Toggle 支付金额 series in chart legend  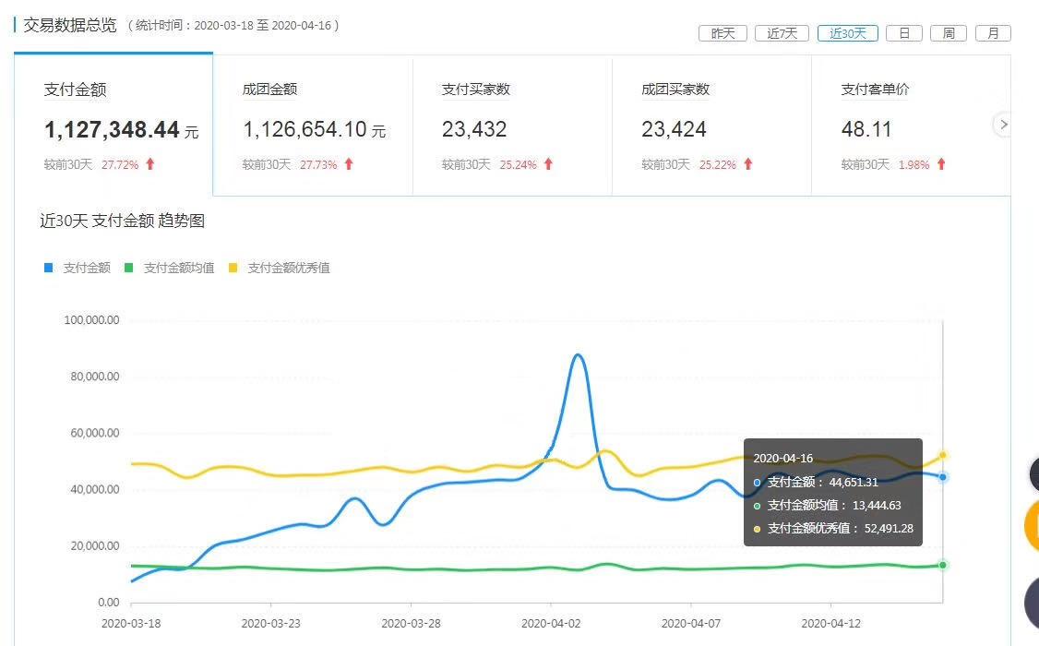[x=78, y=268]
